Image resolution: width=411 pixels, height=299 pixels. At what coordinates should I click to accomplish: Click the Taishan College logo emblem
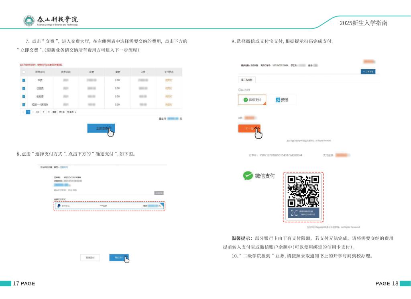tap(29, 21)
